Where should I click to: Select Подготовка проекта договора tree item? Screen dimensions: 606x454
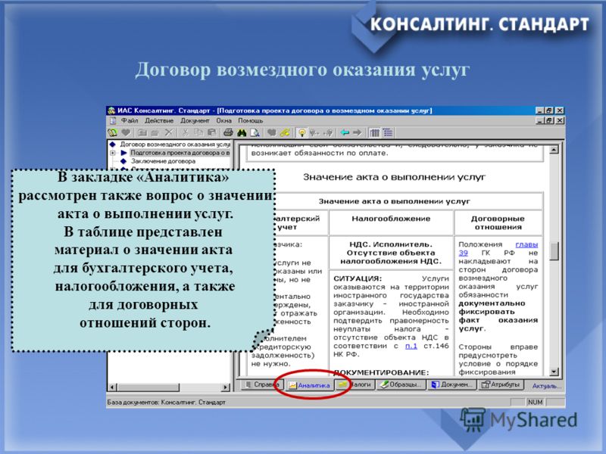[x=180, y=153]
